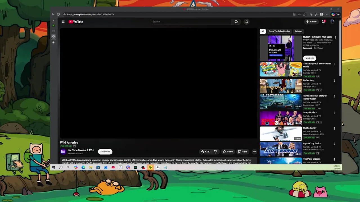Screen dimensions: 360x202
Task: Expand the vertical tabs chevron
Action: [x=53, y=20]
